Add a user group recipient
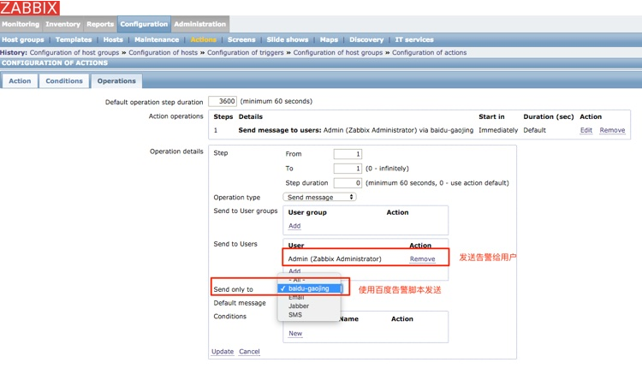The image size is (642, 380). [294, 226]
